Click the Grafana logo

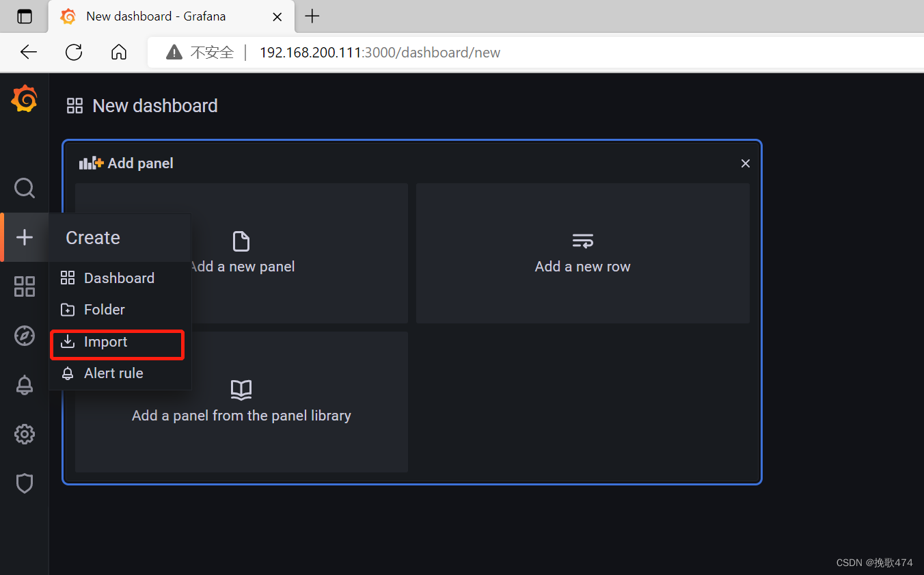pos(25,98)
